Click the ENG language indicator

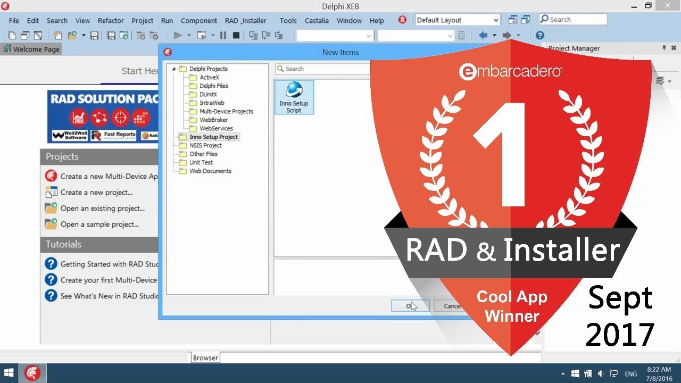(631, 374)
